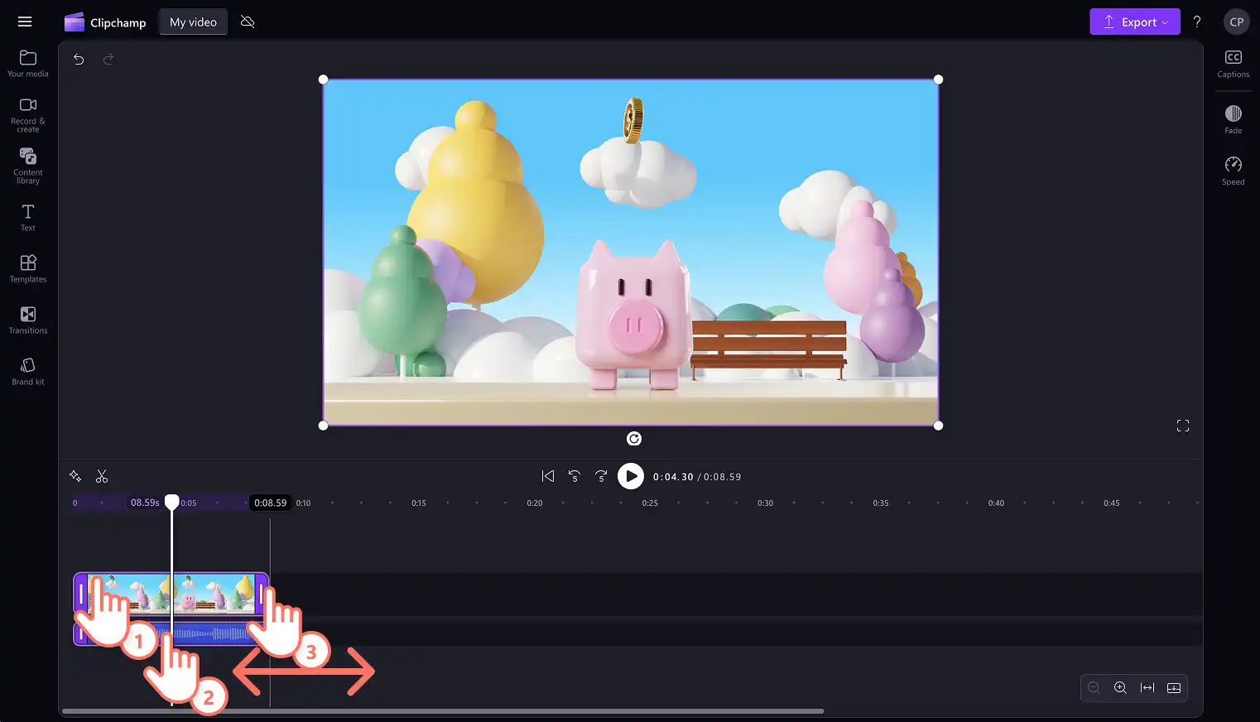Split clip with the scissors tool

[102, 476]
